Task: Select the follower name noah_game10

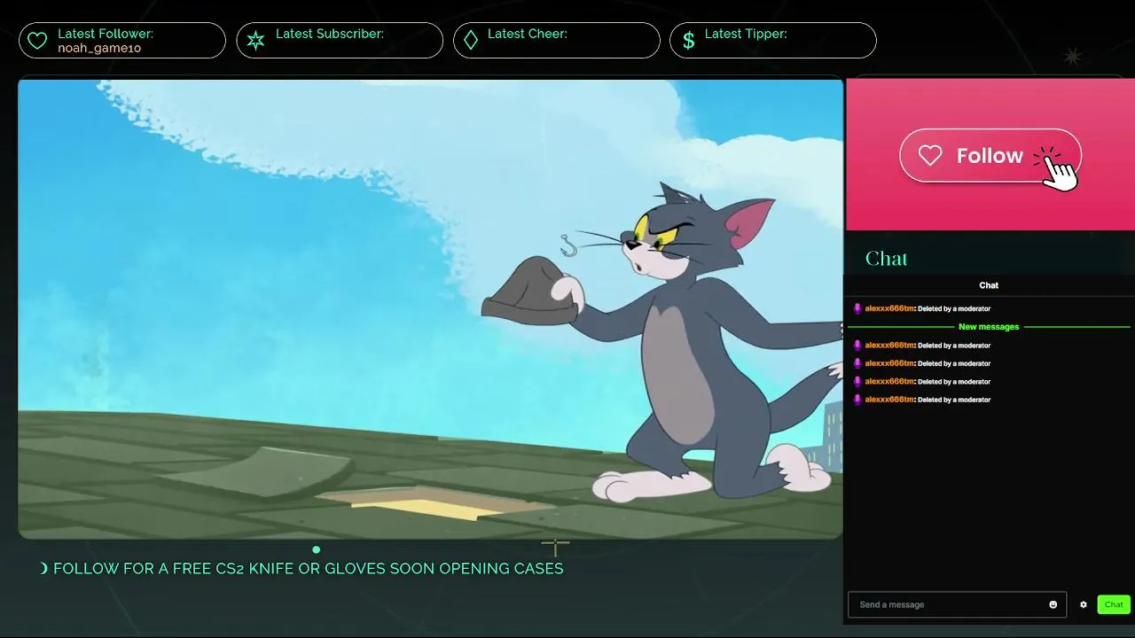Action: pos(99,48)
